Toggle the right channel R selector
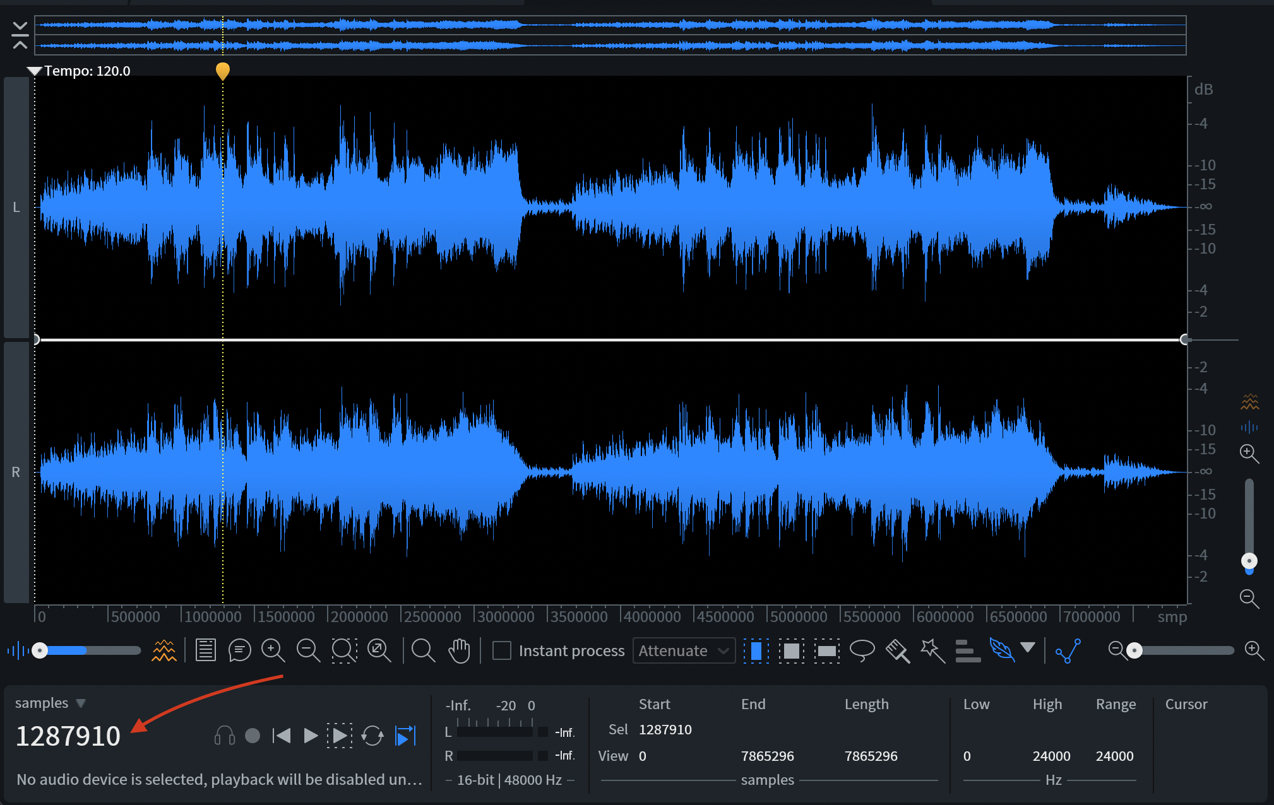The width and height of the screenshot is (1274, 805). (16, 472)
